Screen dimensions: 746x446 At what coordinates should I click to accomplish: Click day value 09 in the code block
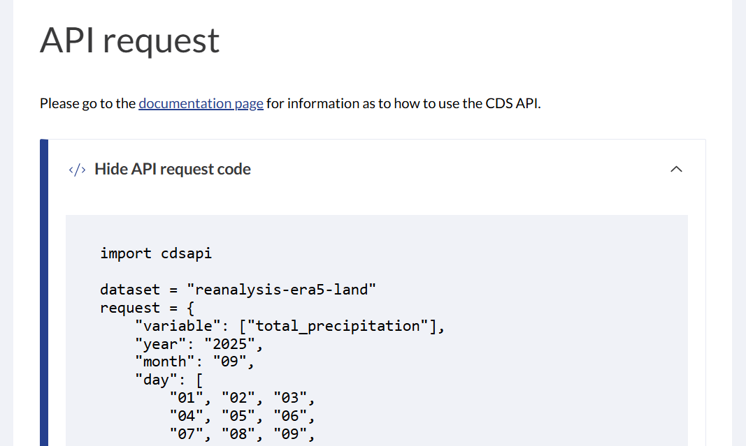point(291,434)
